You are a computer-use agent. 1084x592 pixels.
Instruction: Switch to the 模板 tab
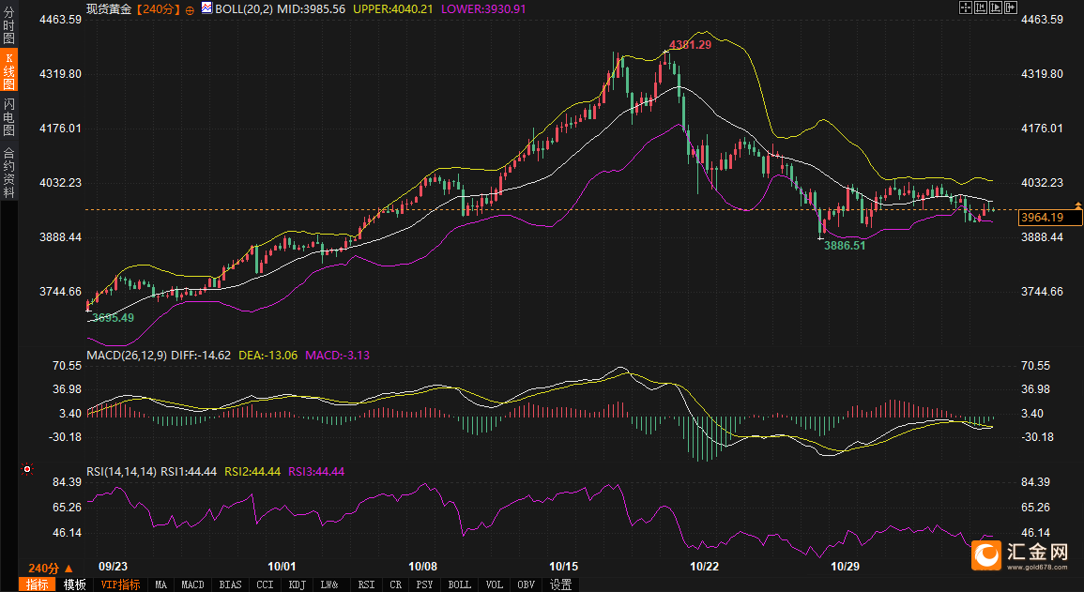(x=75, y=584)
